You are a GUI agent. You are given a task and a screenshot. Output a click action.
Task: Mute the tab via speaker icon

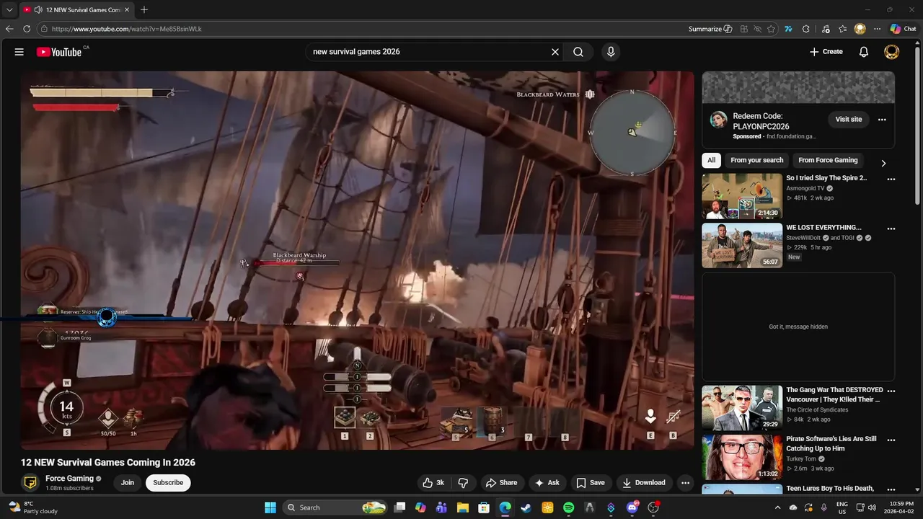pyautogui.click(x=37, y=10)
